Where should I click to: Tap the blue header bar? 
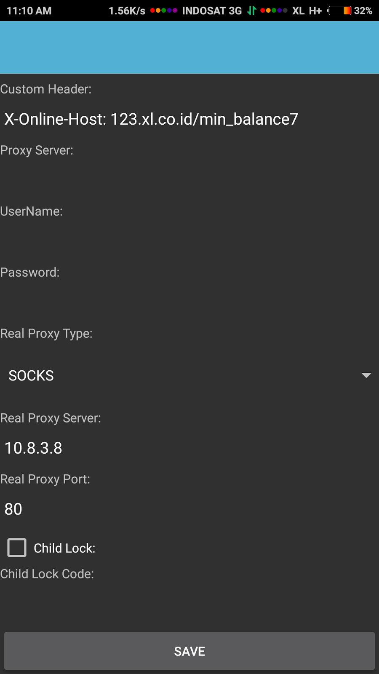tap(189, 47)
